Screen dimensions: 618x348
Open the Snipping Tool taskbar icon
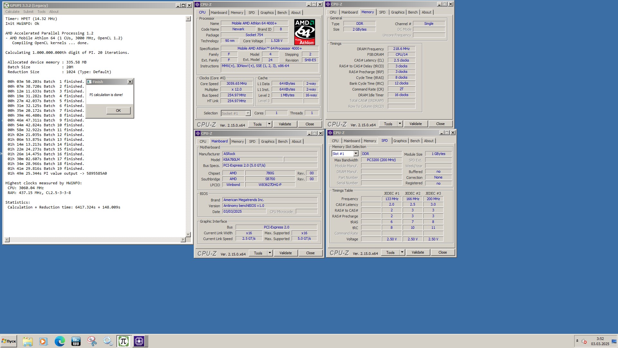92,341
